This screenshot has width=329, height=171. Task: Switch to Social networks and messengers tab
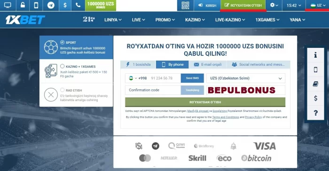point(258,64)
